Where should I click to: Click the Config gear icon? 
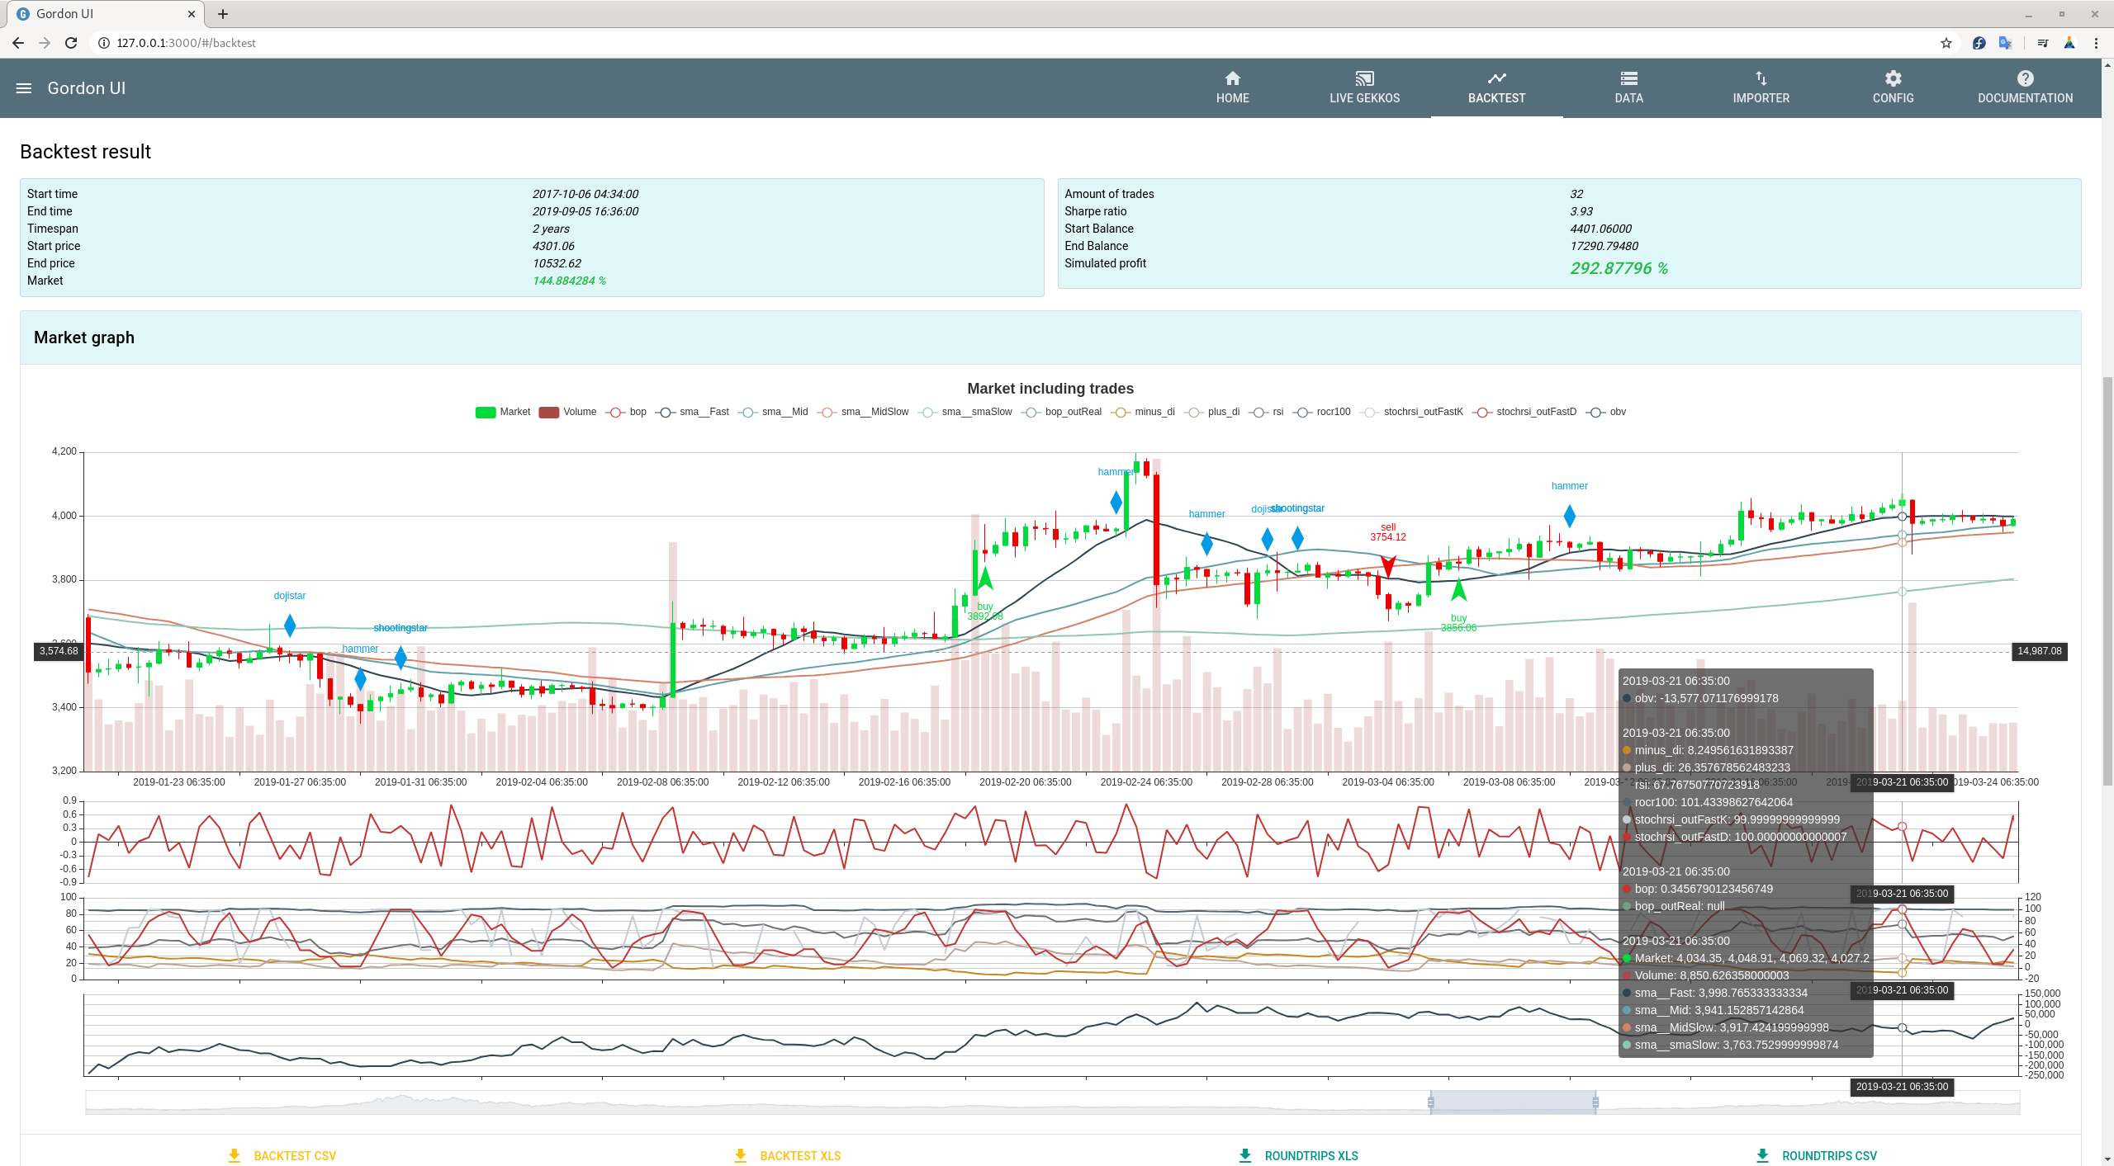[x=1893, y=78]
